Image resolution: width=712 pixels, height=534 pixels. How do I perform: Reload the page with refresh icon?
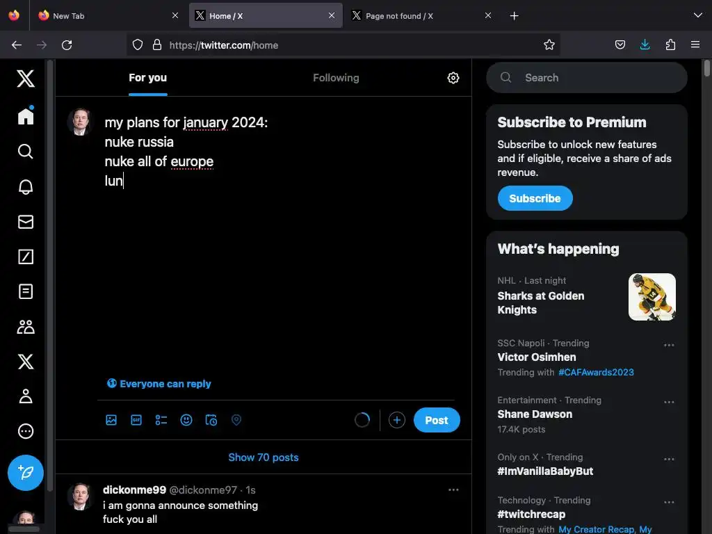pyautogui.click(x=67, y=45)
